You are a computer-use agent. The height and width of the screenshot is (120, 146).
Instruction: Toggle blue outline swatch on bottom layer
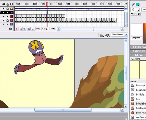(12, 24)
